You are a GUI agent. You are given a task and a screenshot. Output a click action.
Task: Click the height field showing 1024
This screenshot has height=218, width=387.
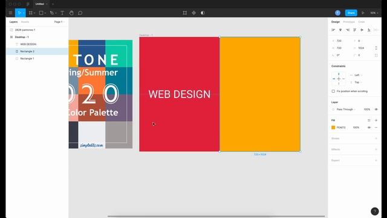click(361, 48)
